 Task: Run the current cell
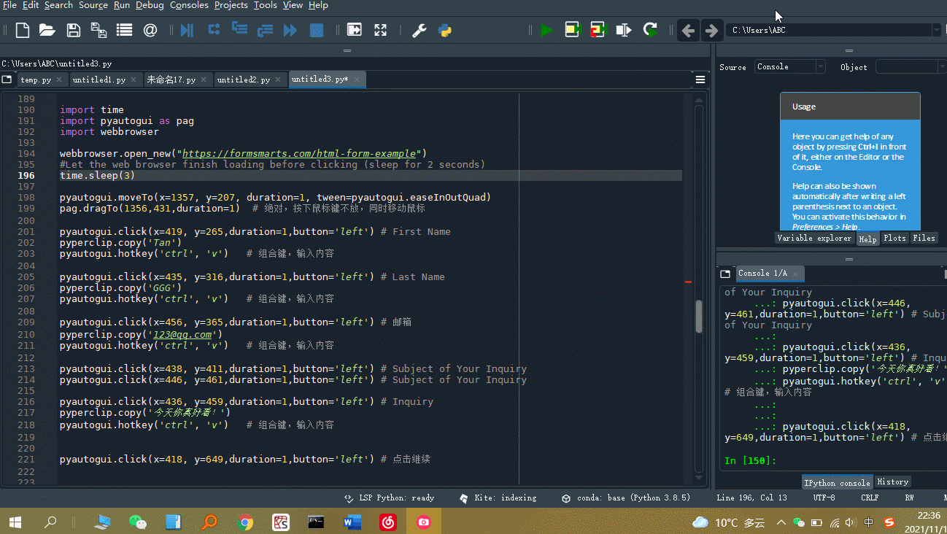[x=572, y=30]
